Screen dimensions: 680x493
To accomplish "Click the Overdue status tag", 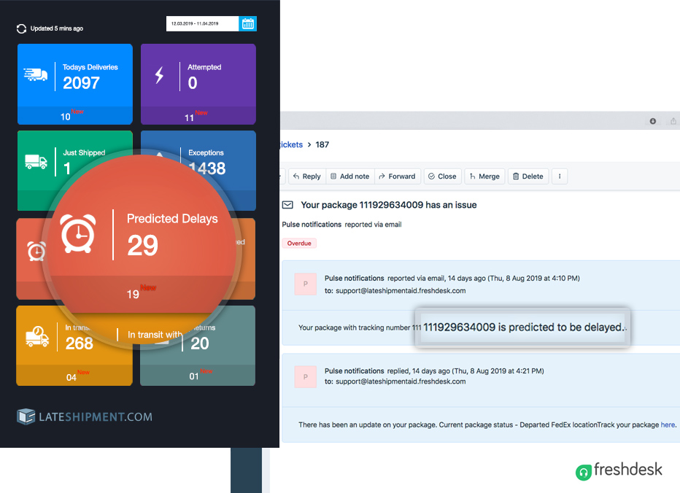I will [299, 244].
